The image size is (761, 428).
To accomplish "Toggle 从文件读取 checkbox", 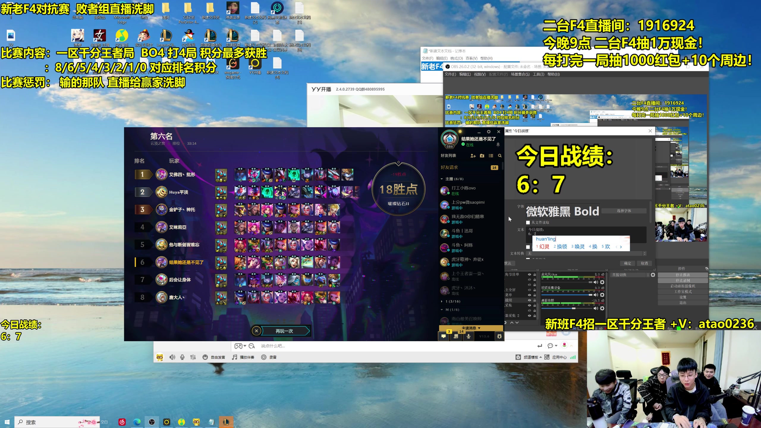I will click(528, 222).
